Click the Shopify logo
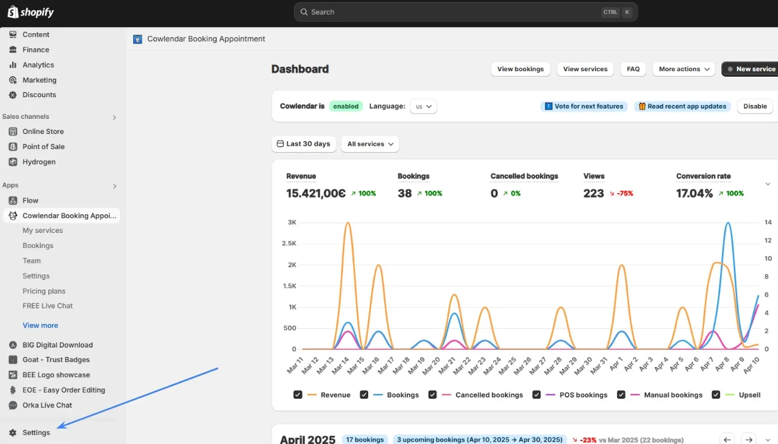The height and width of the screenshot is (444, 778). point(31,12)
